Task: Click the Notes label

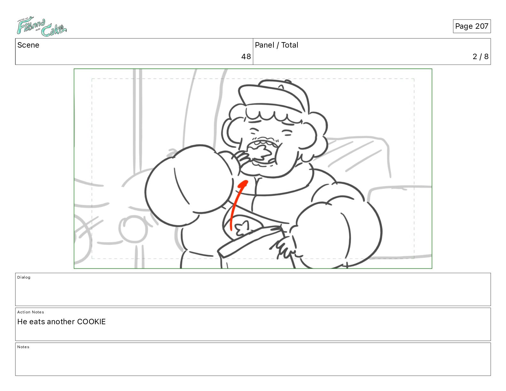Action: pos(23,347)
